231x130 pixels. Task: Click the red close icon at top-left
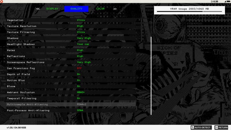(1, 1)
